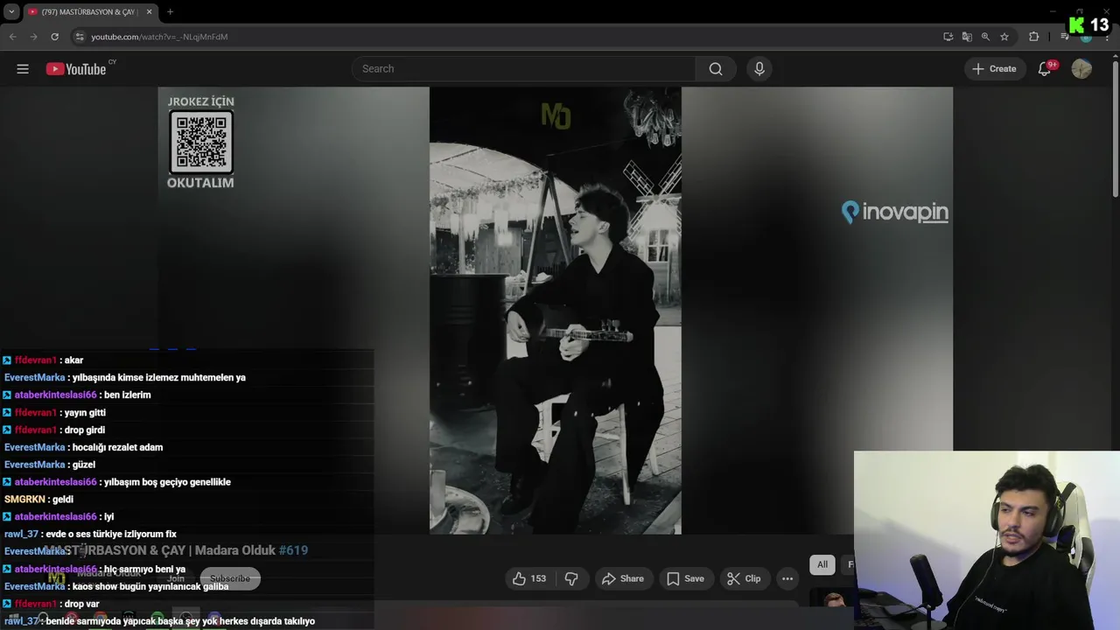Click the magnifier search button
The width and height of the screenshot is (1120, 630).
pos(716,69)
